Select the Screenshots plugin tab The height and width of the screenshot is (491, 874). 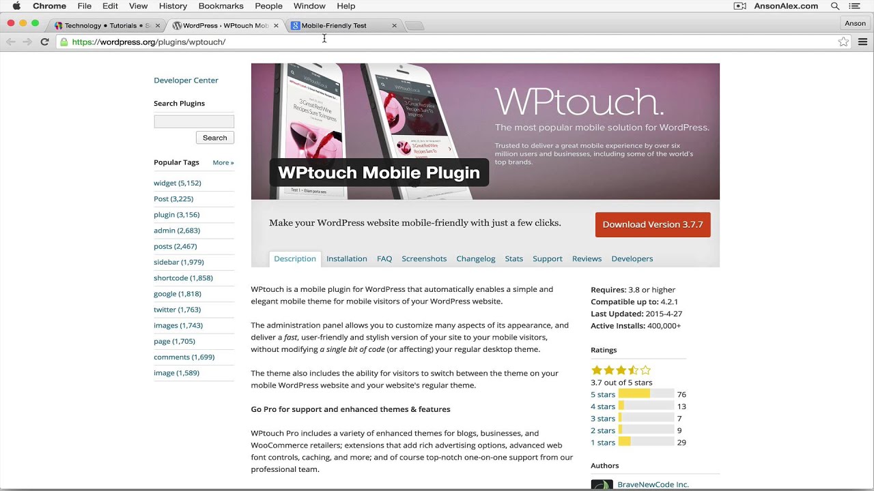424,258
